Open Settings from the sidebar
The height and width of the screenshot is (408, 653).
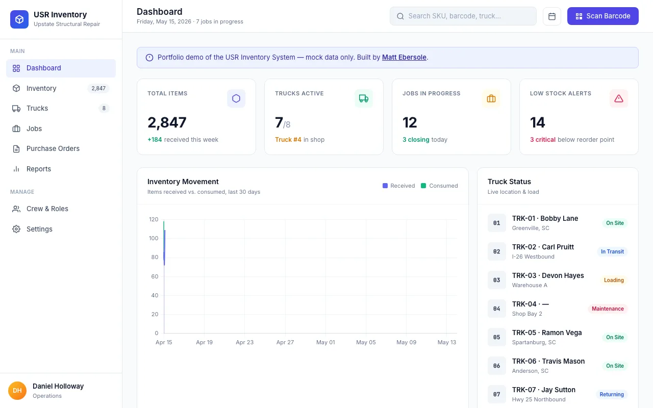click(x=61, y=229)
